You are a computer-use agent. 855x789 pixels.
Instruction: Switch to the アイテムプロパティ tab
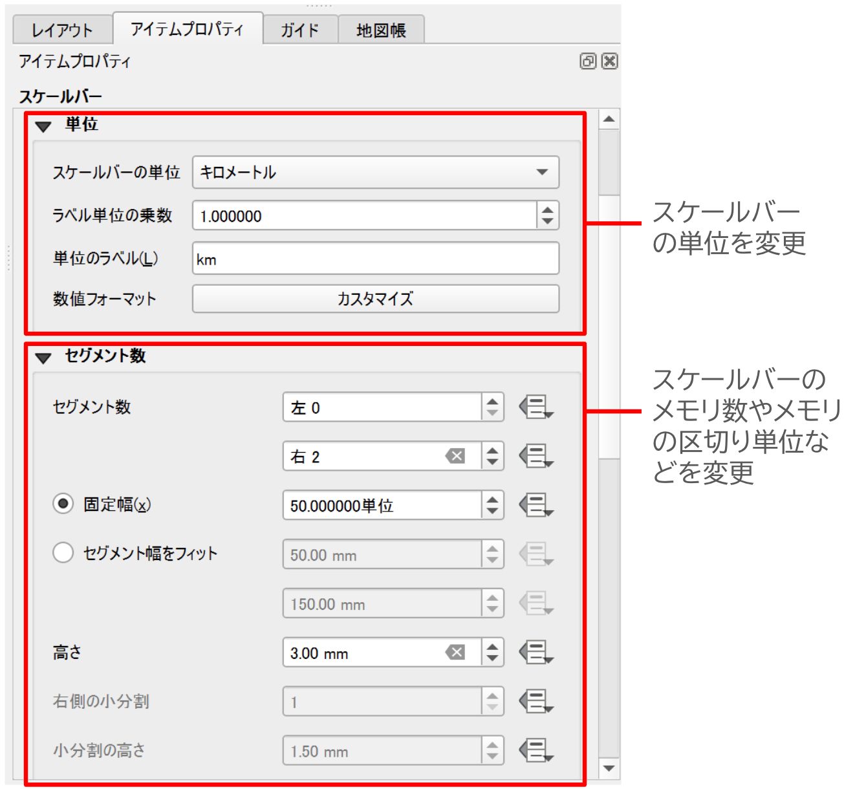(x=188, y=28)
